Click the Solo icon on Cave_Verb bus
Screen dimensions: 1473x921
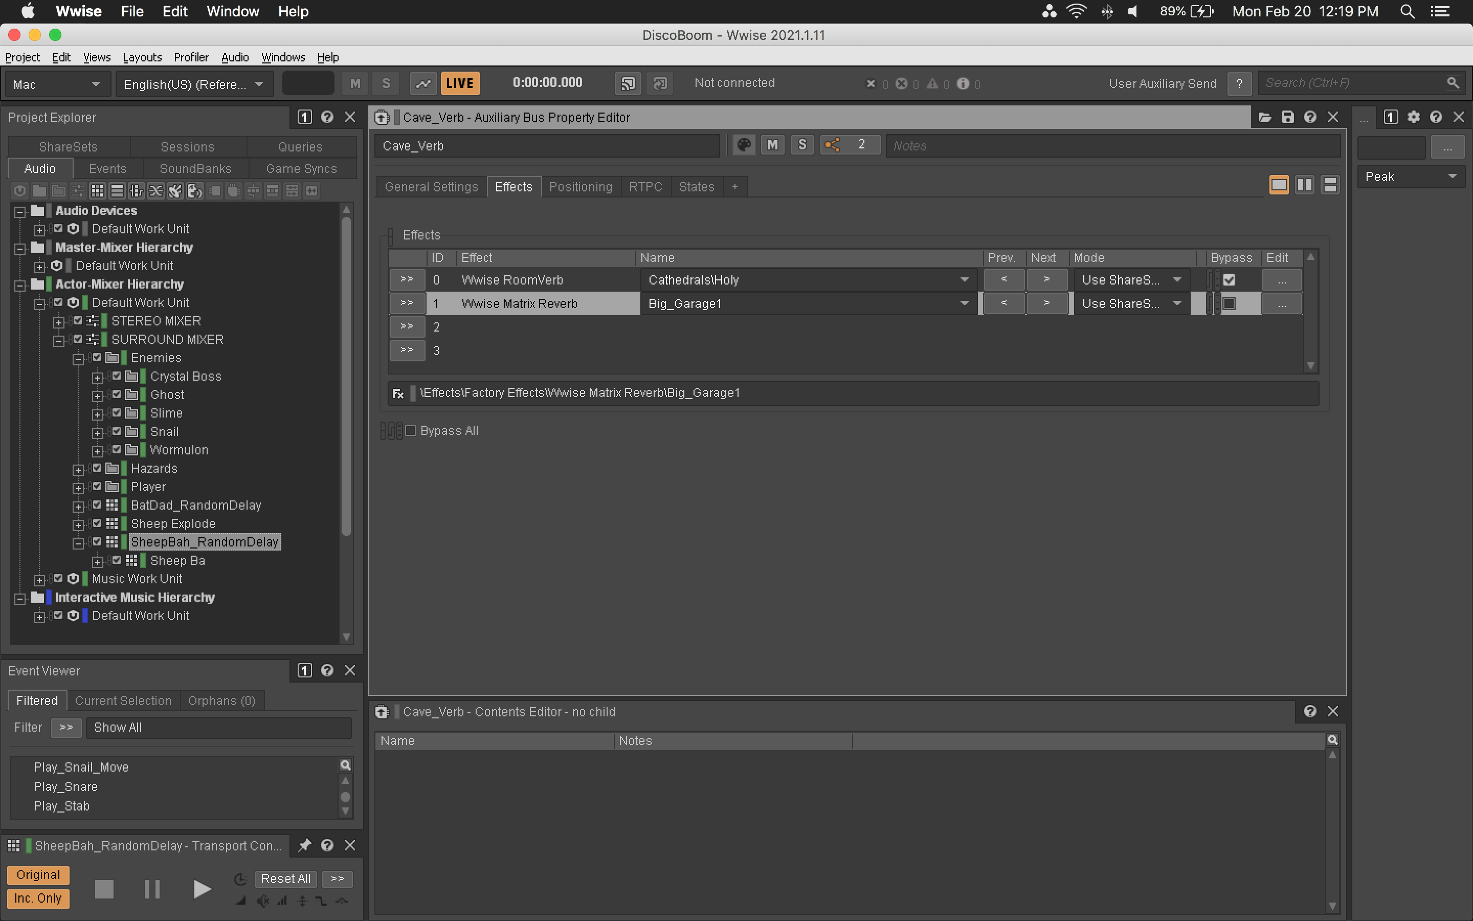point(802,145)
